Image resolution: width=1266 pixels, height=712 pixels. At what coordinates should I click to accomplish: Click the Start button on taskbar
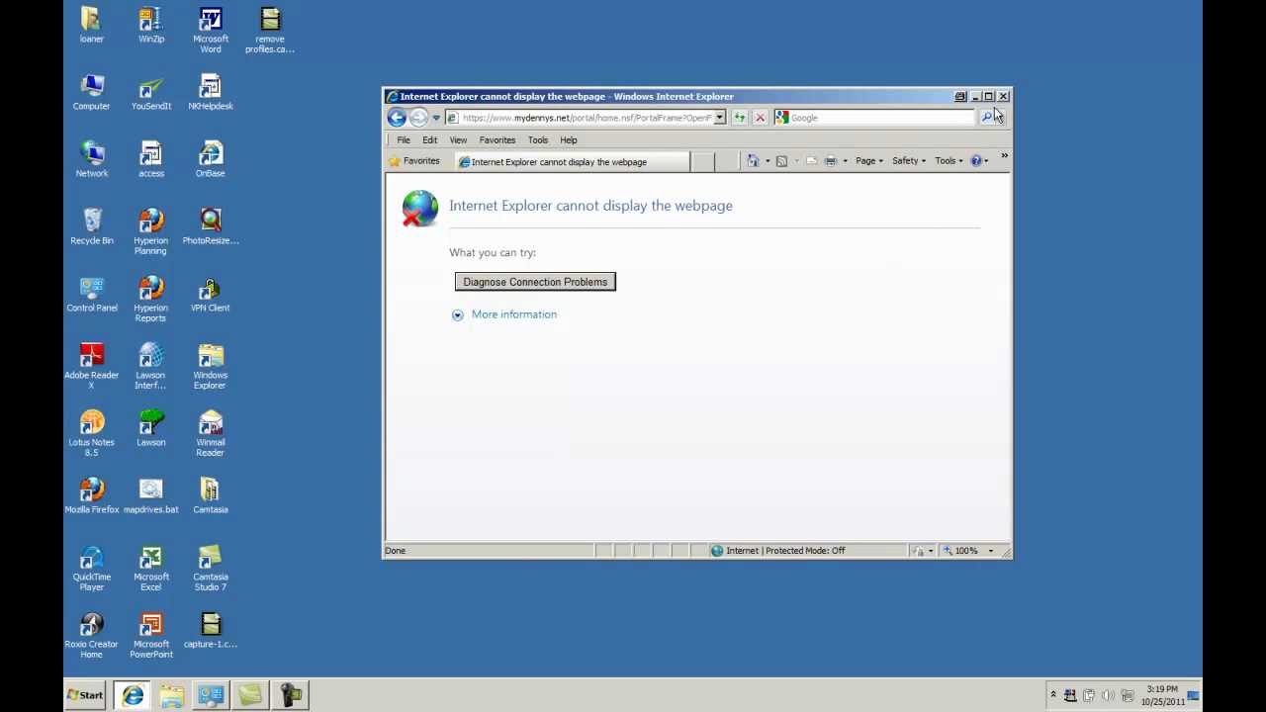point(85,695)
